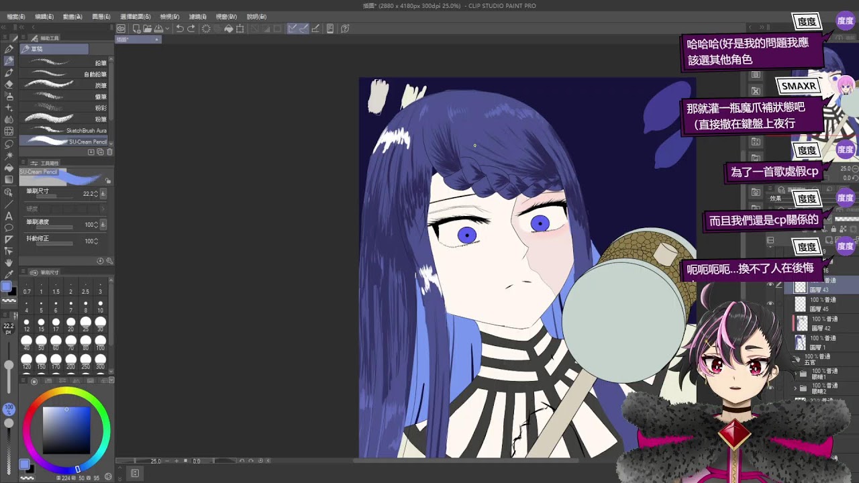The height and width of the screenshot is (483, 859).
Task: Select the Text tool icon
Action: coord(9,216)
